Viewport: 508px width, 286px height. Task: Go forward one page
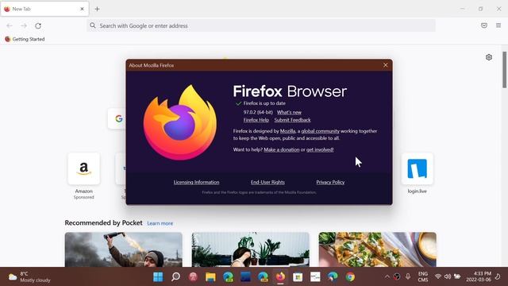24,25
